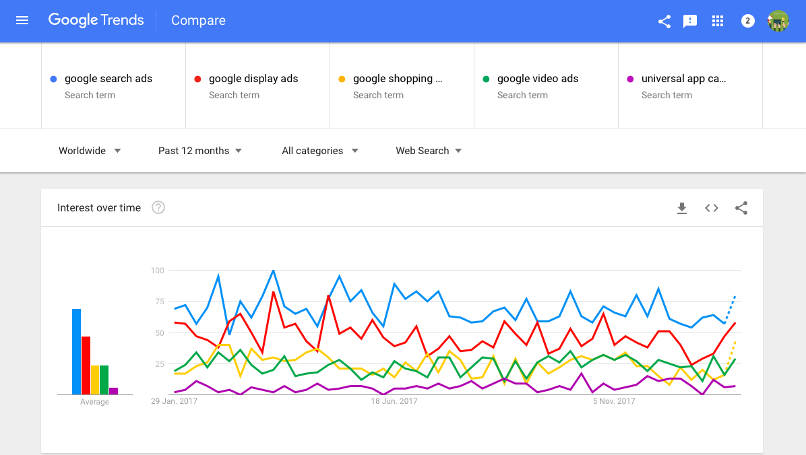This screenshot has width=806, height=455.
Task: Open the Web Search type dropdown
Action: coord(429,151)
